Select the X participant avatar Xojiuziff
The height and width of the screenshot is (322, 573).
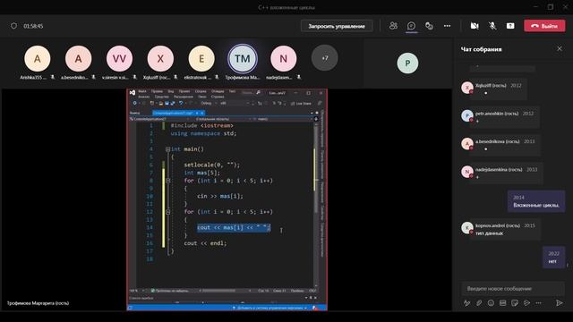pos(160,58)
